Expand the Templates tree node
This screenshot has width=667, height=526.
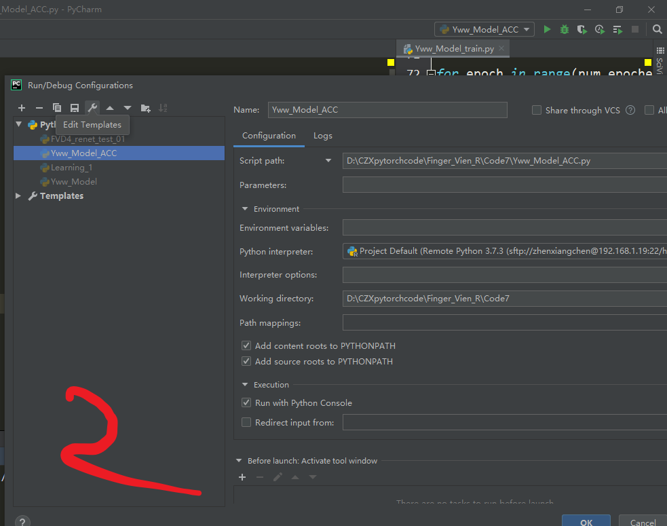18,195
